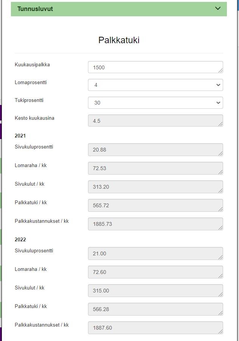Viewport: 239px width, 341px height.
Task: Click the 2021 Lomaraha / kk field
Action: [155, 168]
